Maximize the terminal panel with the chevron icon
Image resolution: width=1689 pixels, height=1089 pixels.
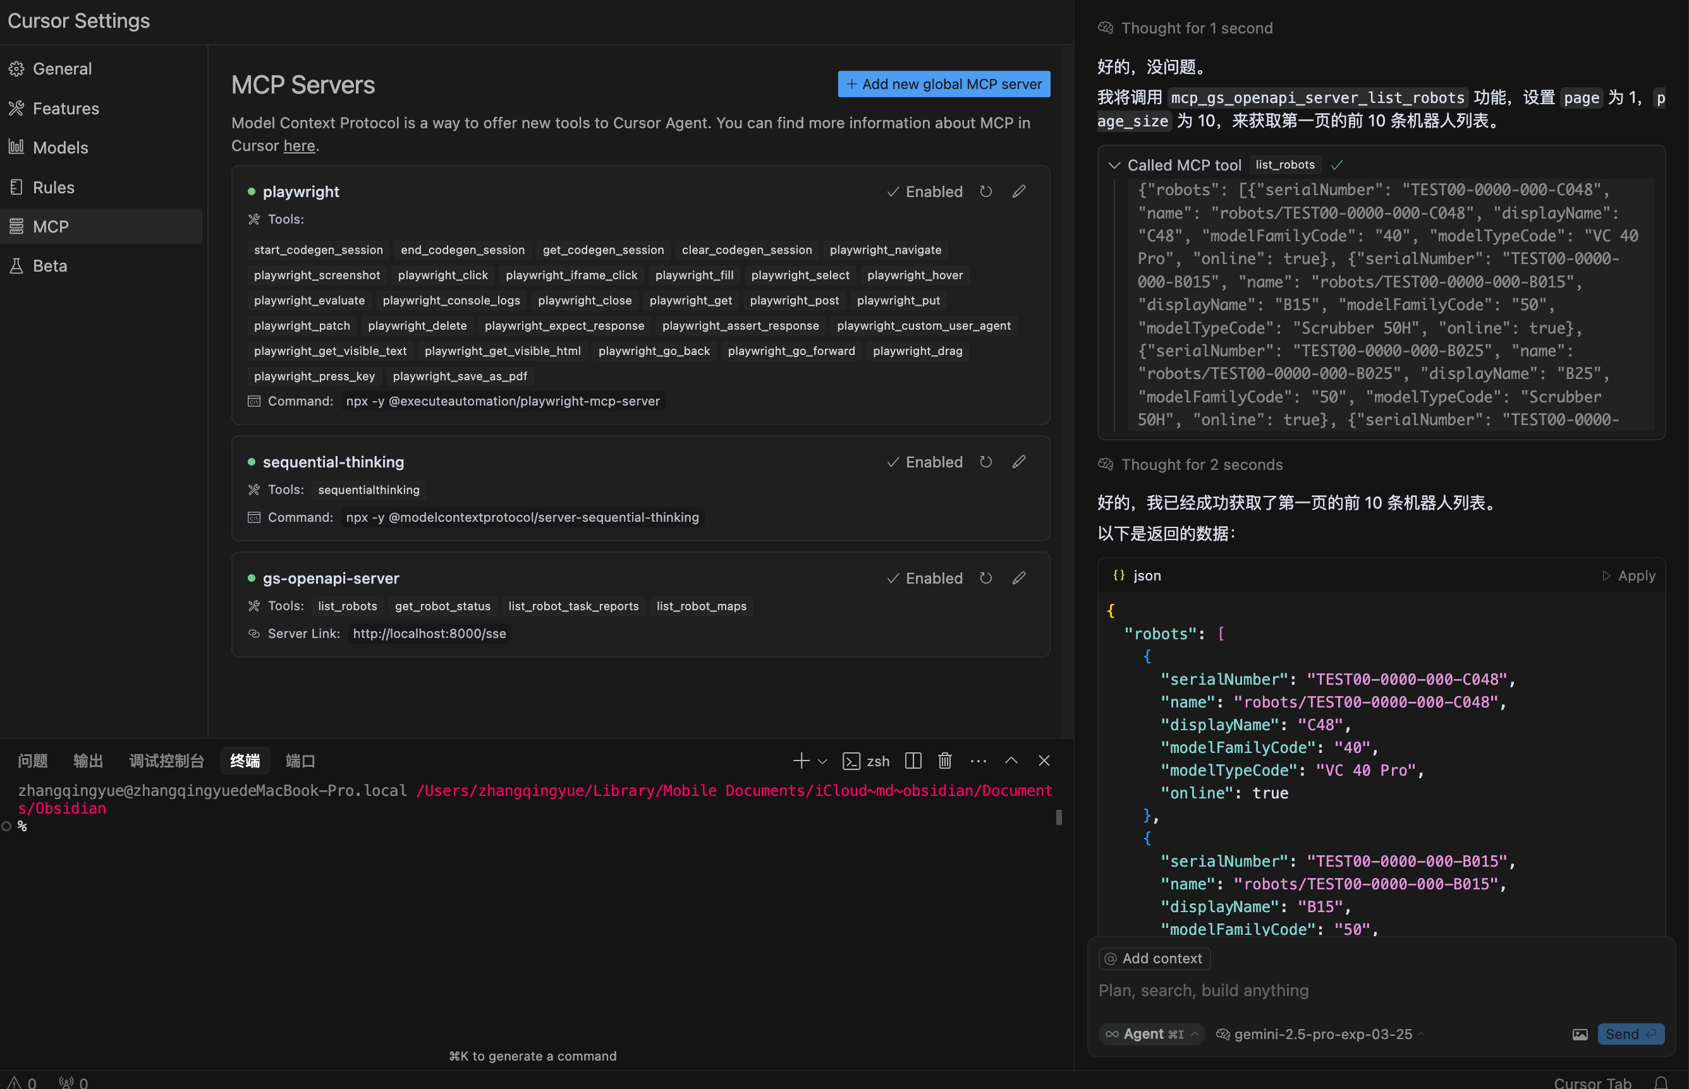click(1011, 761)
